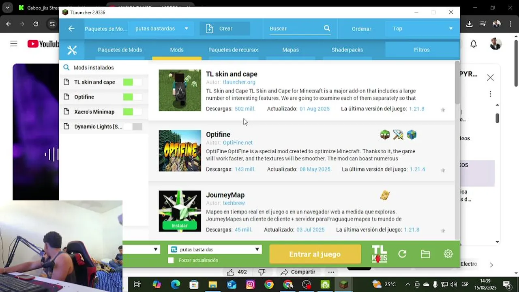Toggle the Optifine mod switch off
This screenshot has height=292, width=519.
click(133, 97)
